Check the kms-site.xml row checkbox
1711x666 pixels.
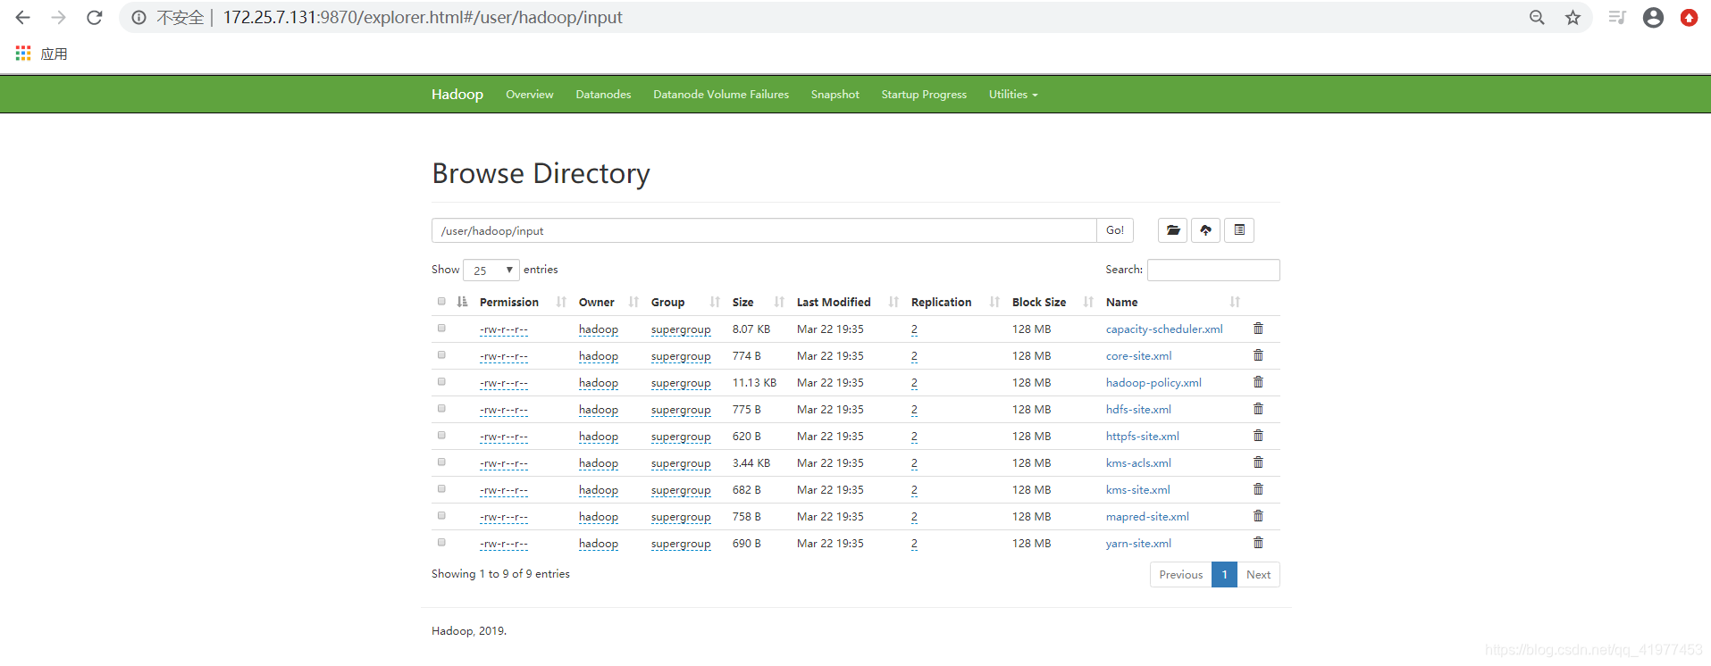[441, 489]
